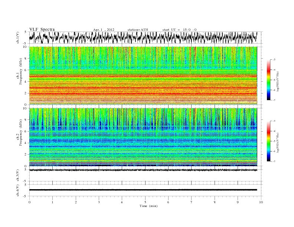Click the ch.1 spectrogram panel

coord(143,76)
